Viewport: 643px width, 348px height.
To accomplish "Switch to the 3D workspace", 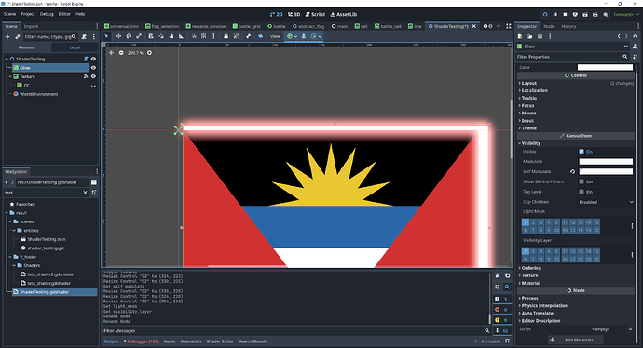I will tap(294, 14).
